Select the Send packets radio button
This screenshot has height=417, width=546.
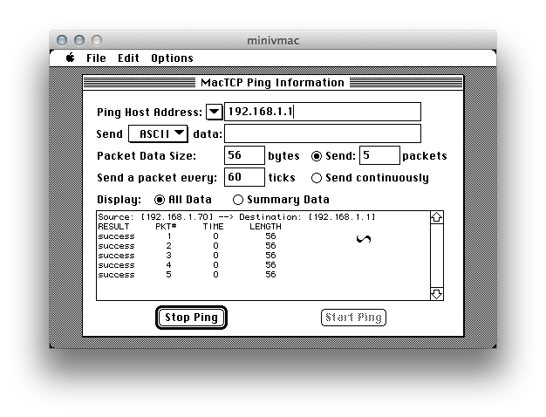pyautogui.click(x=317, y=156)
